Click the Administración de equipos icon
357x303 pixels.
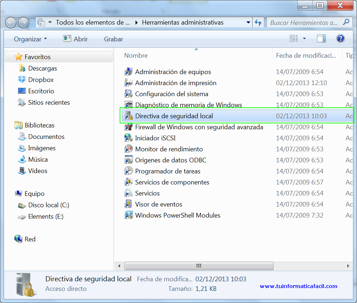(x=128, y=72)
